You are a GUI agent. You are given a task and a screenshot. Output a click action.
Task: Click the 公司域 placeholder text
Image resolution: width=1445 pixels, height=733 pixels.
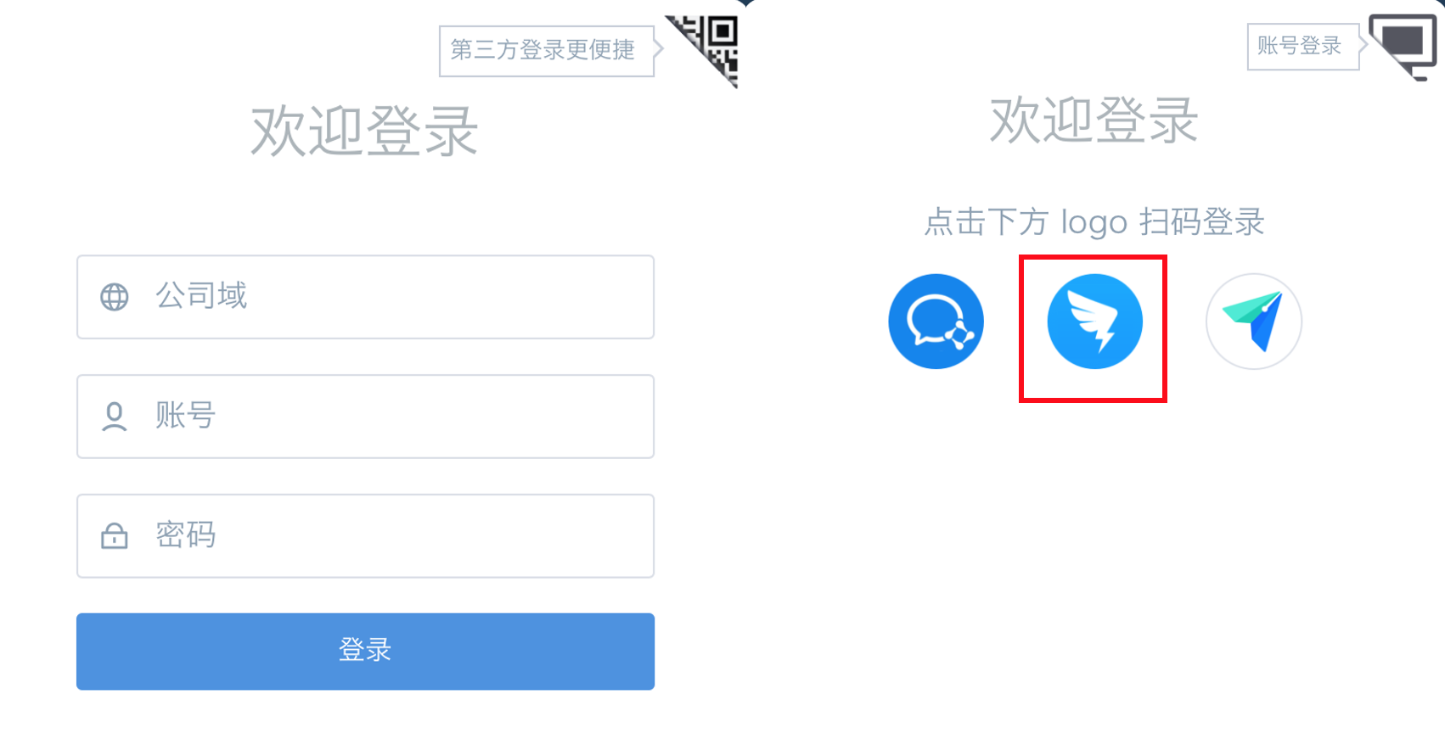(201, 296)
